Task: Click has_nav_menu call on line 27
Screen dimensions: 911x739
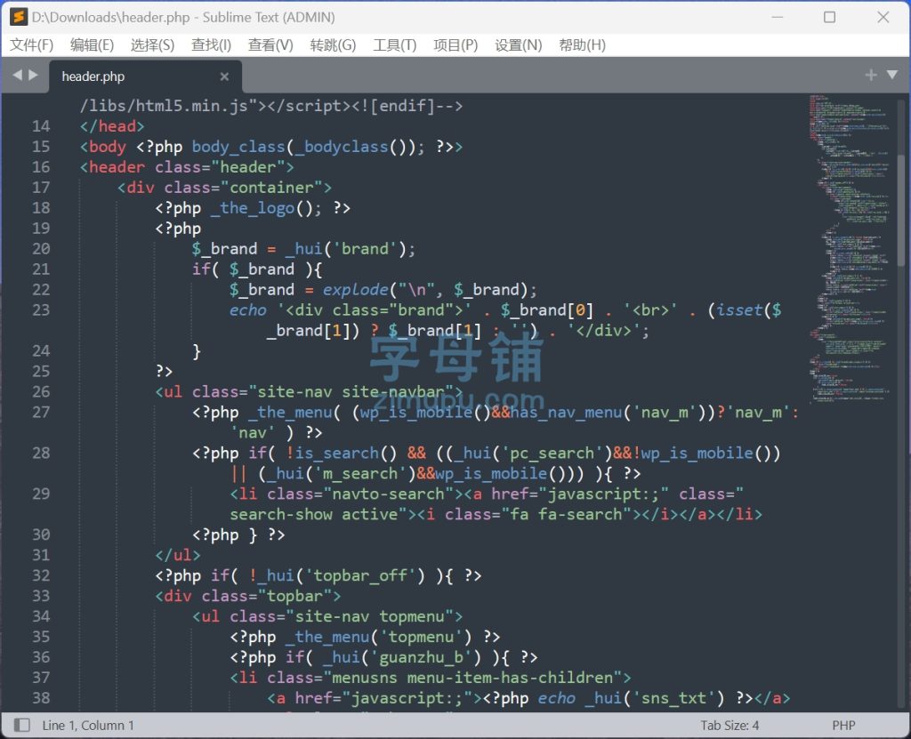Action: point(567,412)
